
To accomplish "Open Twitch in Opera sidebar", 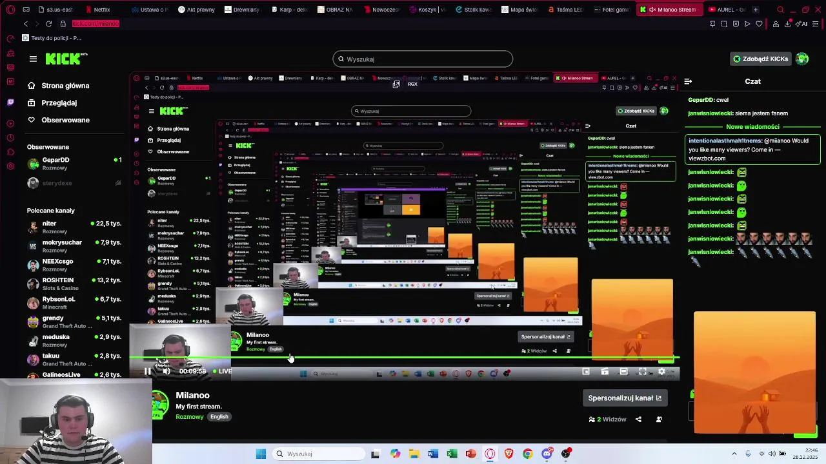I will (x=10, y=102).
